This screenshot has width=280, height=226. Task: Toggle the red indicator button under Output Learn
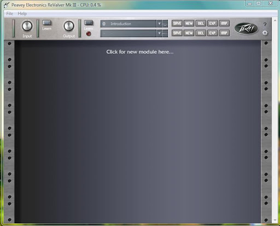(x=89, y=34)
